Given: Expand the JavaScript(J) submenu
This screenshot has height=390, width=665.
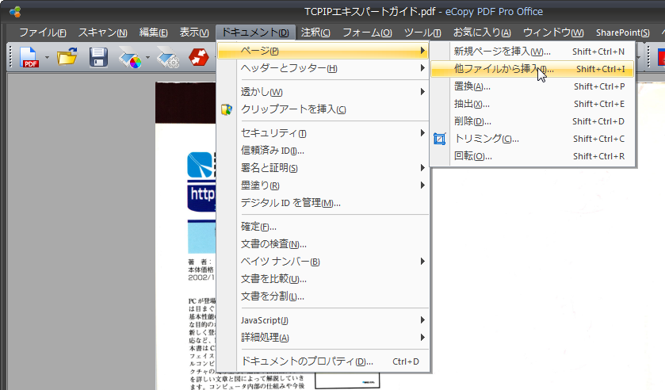Looking at the screenshot, I should 323,320.
